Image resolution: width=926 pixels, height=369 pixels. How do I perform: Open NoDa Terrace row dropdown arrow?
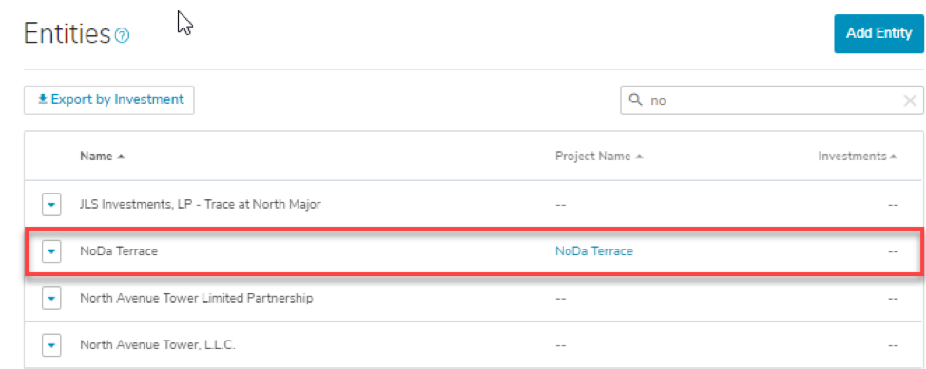point(51,251)
